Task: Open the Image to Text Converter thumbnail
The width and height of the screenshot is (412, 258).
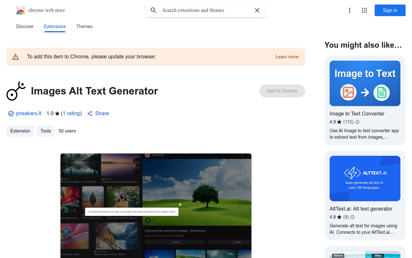Action: (365, 83)
